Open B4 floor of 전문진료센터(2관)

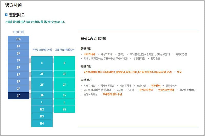click(x=42, y=124)
